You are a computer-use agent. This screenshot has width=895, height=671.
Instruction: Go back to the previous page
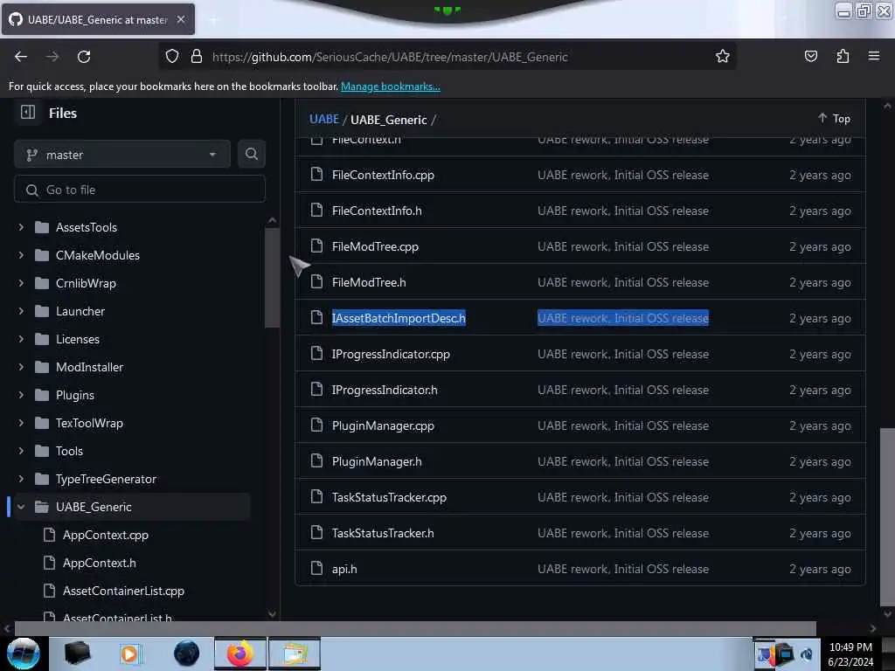tap(21, 57)
